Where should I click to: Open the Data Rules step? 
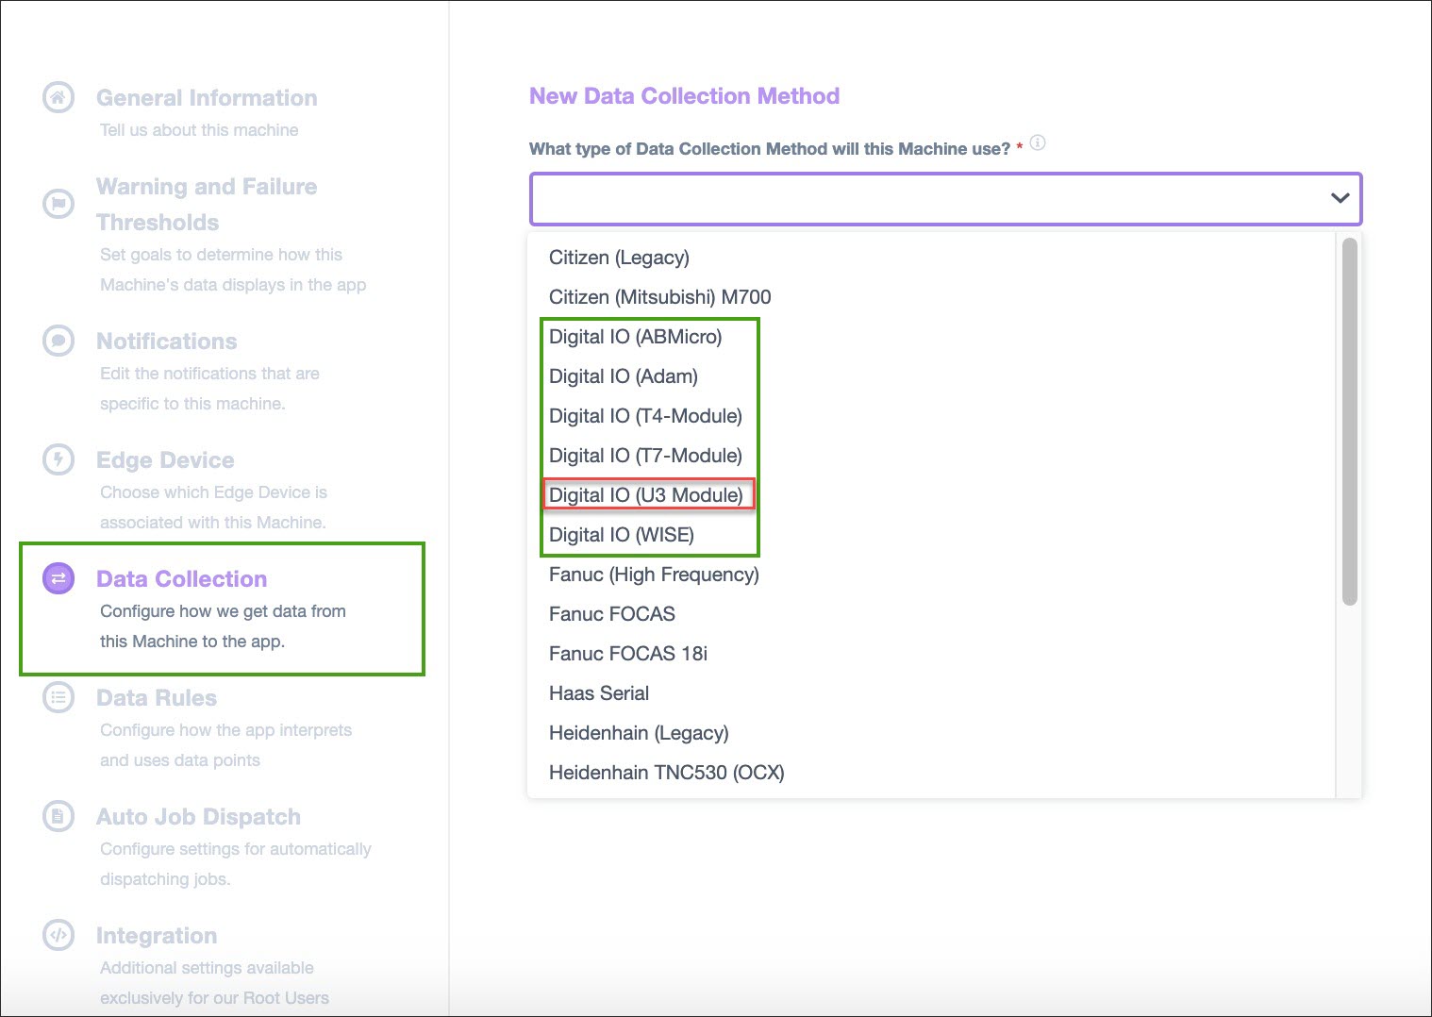157,698
